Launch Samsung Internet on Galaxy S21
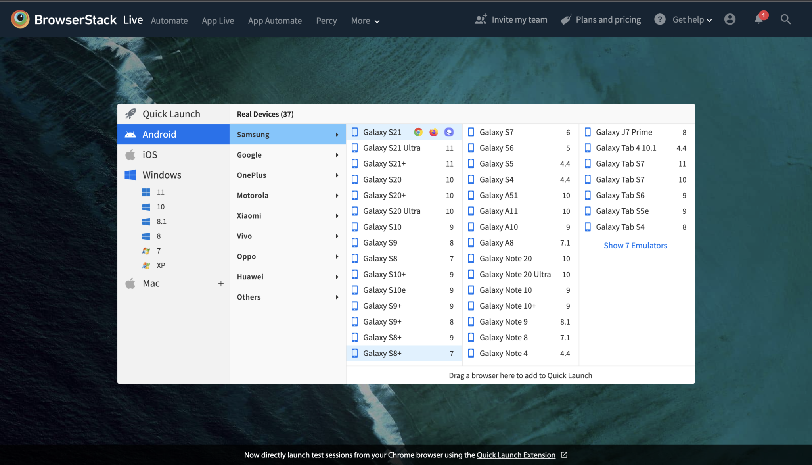812x465 pixels. click(449, 132)
